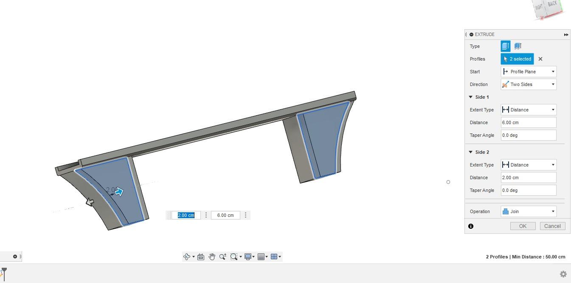
Task: Click the info icon in the Extrude dialog
Action: [470, 226]
